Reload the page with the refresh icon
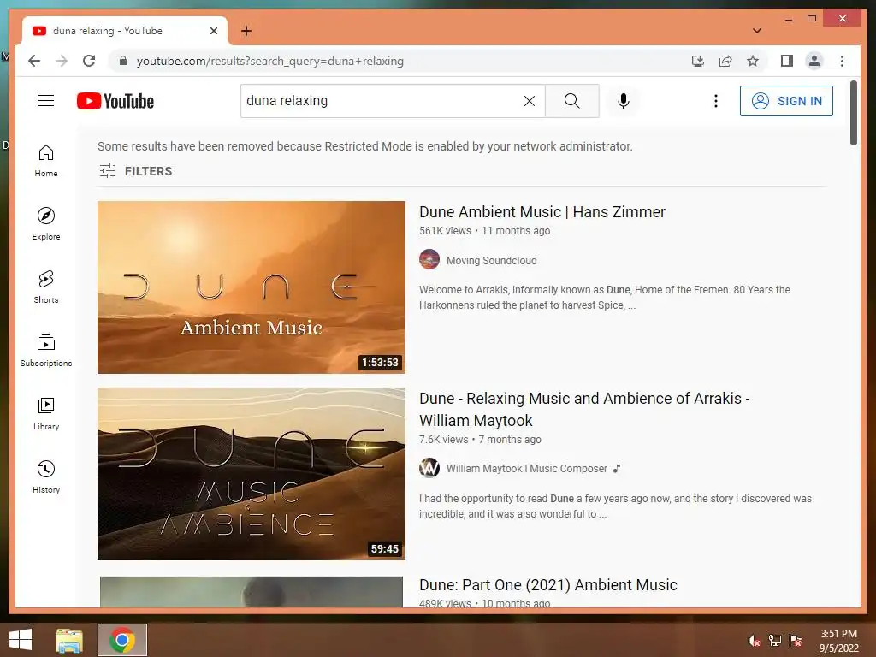The height and width of the screenshot is (657, 876). (x=89, y=61)
